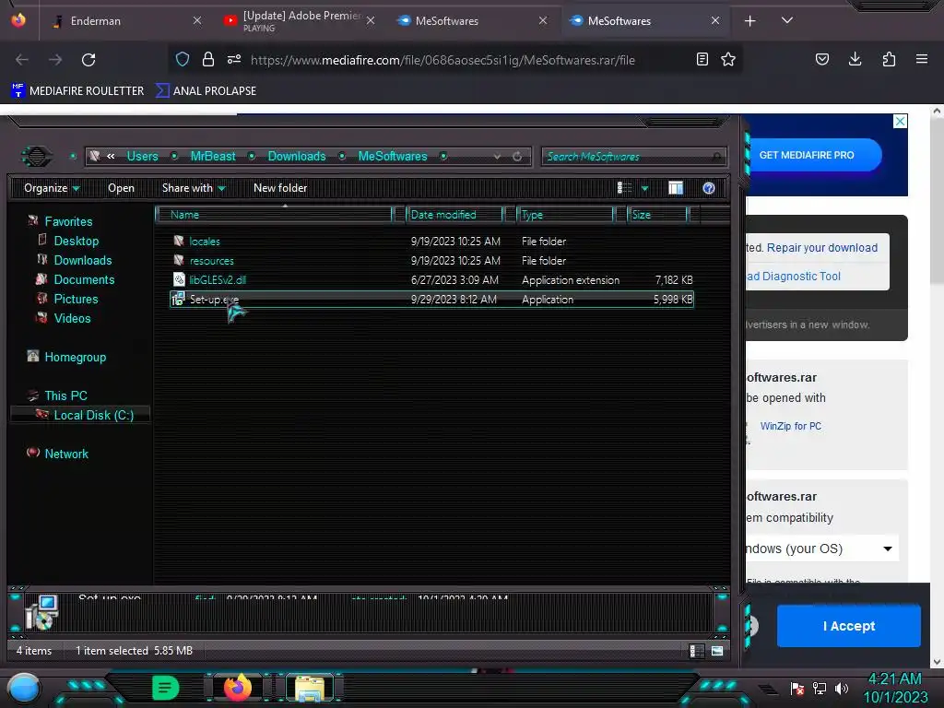The width and height of the screenshot is (944, 708).
Task: Expand the list all tabs chevron
Action: 787,20
